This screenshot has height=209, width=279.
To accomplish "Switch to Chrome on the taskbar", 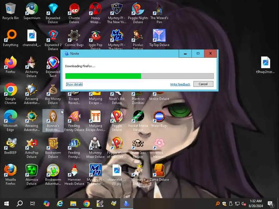I will 87,204.
